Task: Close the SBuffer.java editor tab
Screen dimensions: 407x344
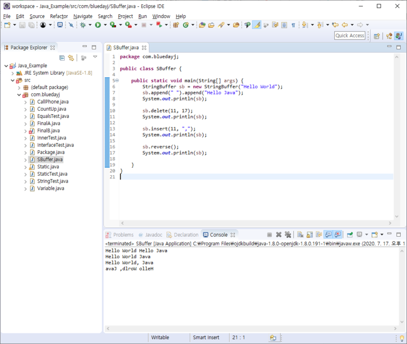Action: tap(144, 48)
